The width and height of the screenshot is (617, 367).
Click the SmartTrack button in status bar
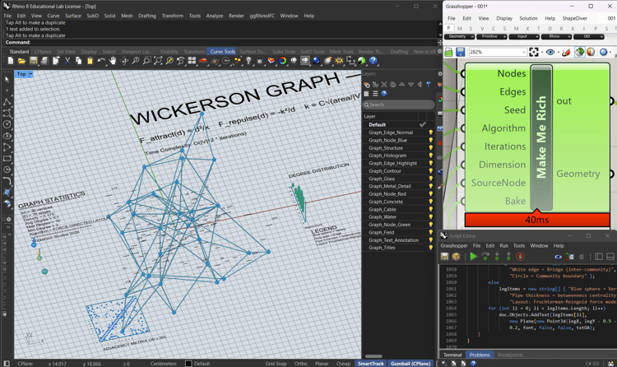coord(370,363)
